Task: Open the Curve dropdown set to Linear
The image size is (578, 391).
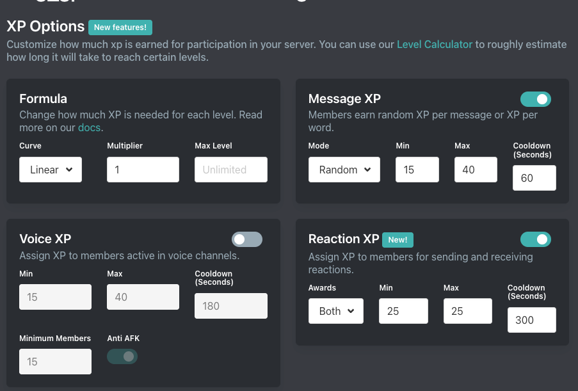Action: tap(51, 170)
